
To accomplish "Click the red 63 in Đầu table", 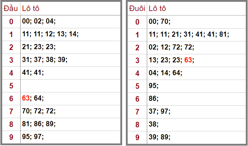I will pos(26,98).
